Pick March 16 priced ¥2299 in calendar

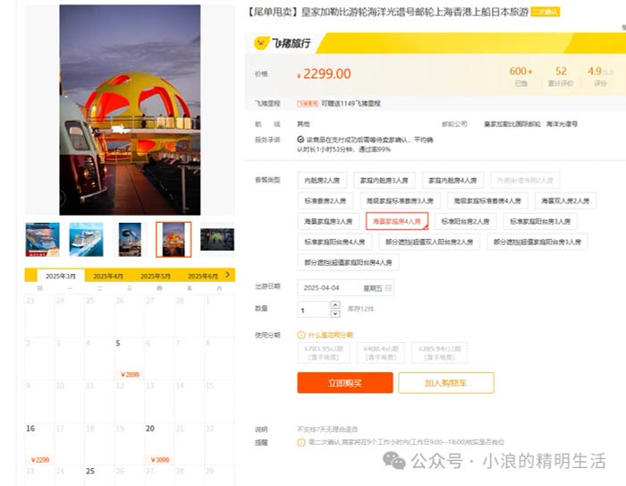pos(39,444)
